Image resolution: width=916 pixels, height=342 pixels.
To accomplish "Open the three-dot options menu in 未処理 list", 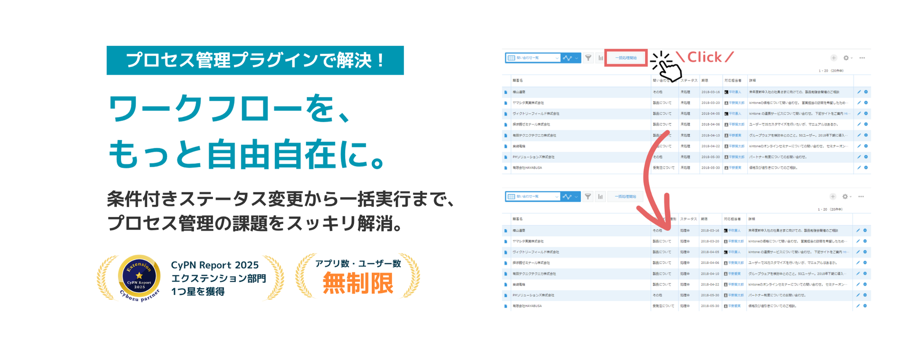I will 862,58.
